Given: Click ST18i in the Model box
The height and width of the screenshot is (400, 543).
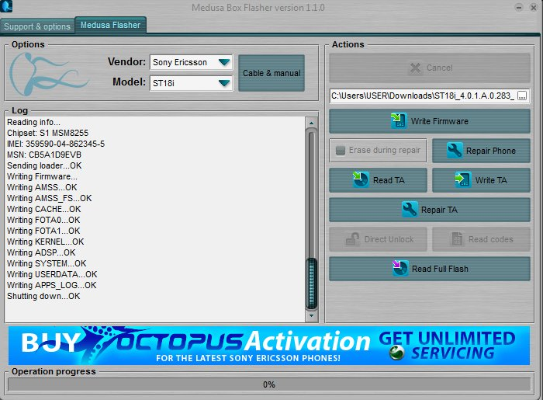Looking at the screenshot, I should pos(164,83).
